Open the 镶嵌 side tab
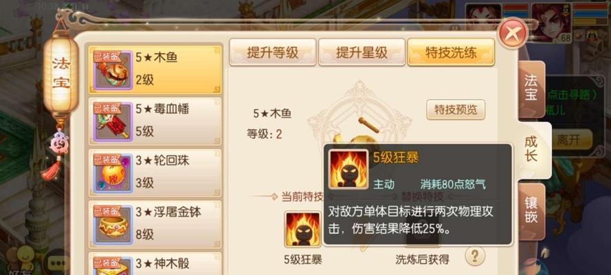 531,211
